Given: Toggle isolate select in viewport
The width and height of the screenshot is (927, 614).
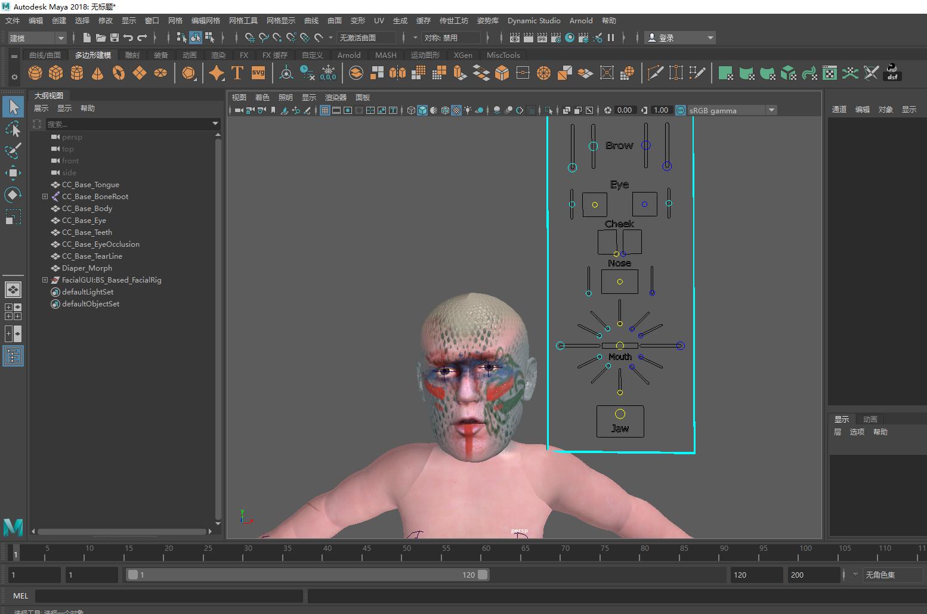Looking at the screenshot, I should coord(548,110).
